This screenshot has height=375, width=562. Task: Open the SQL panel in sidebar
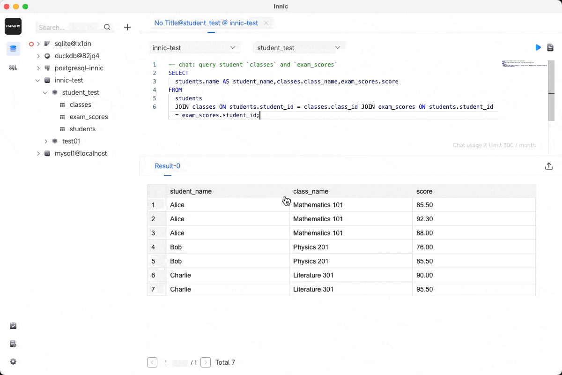pos(13,67)
